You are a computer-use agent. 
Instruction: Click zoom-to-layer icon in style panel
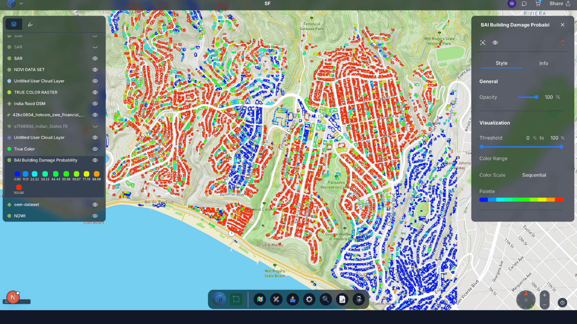483,43
